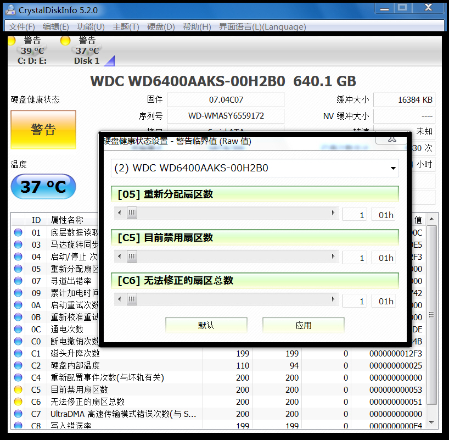Click the blue status dot for attribute C1
The image size is (449, 440).
point(18,353)
